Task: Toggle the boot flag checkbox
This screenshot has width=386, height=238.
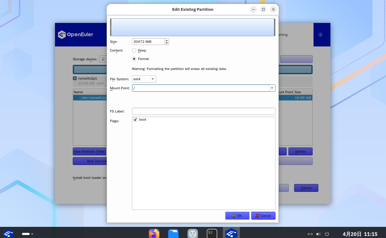Action: 135,120
